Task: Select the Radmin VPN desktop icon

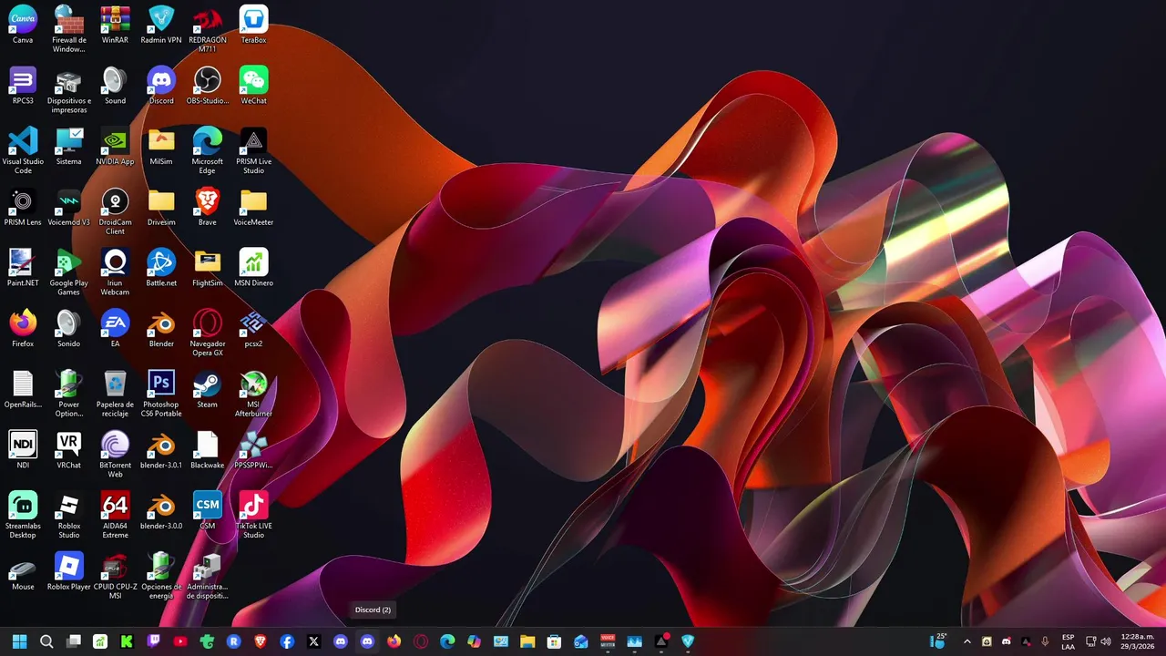Action: 161,25
